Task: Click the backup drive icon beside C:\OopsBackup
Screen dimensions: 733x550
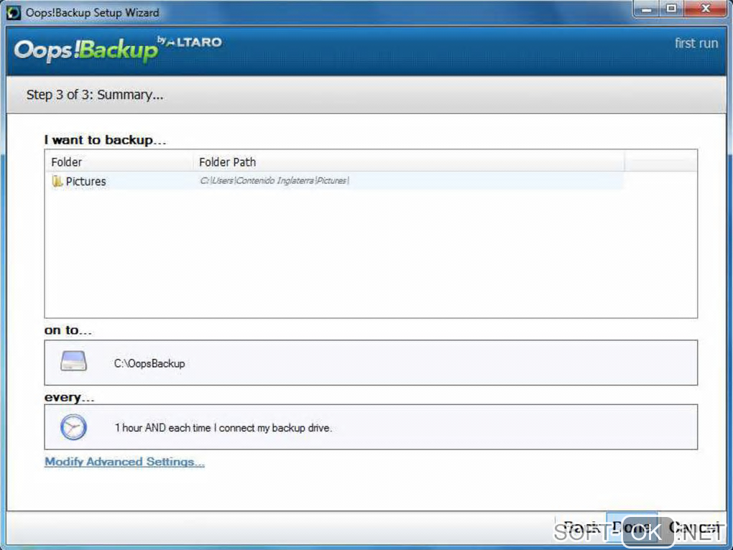Action: [73, 361]
